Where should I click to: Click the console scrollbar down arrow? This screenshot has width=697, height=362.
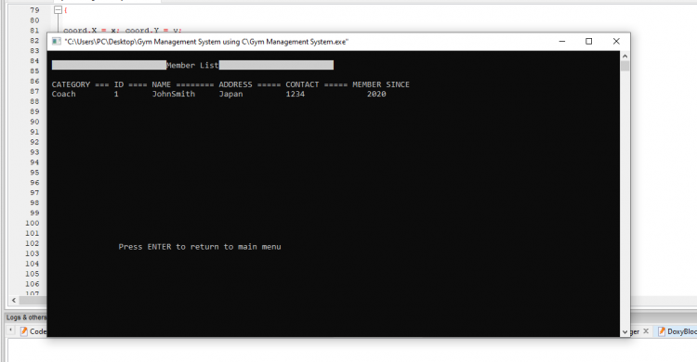pyautogui.click(x=625, y=331)
